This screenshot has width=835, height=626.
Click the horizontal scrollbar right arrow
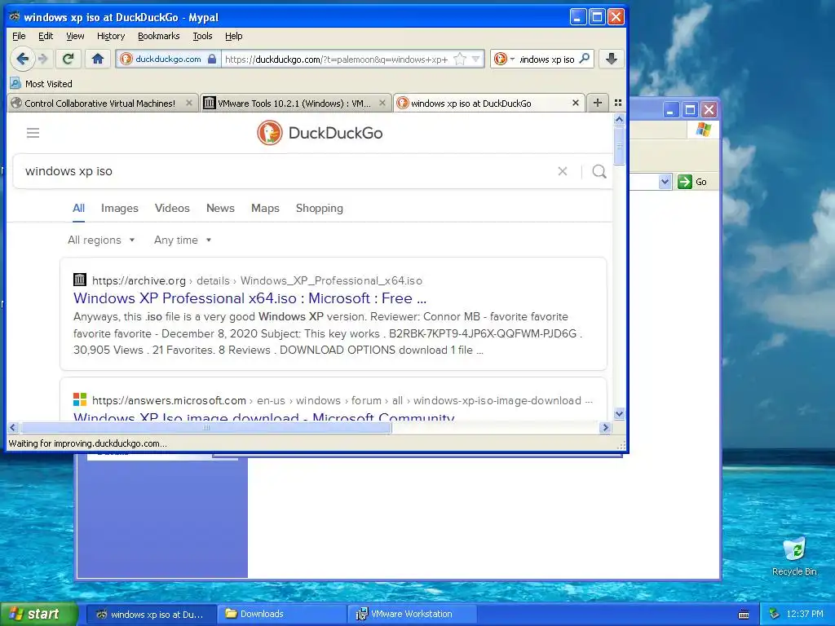pyautogui.click(x=605, y=427)
